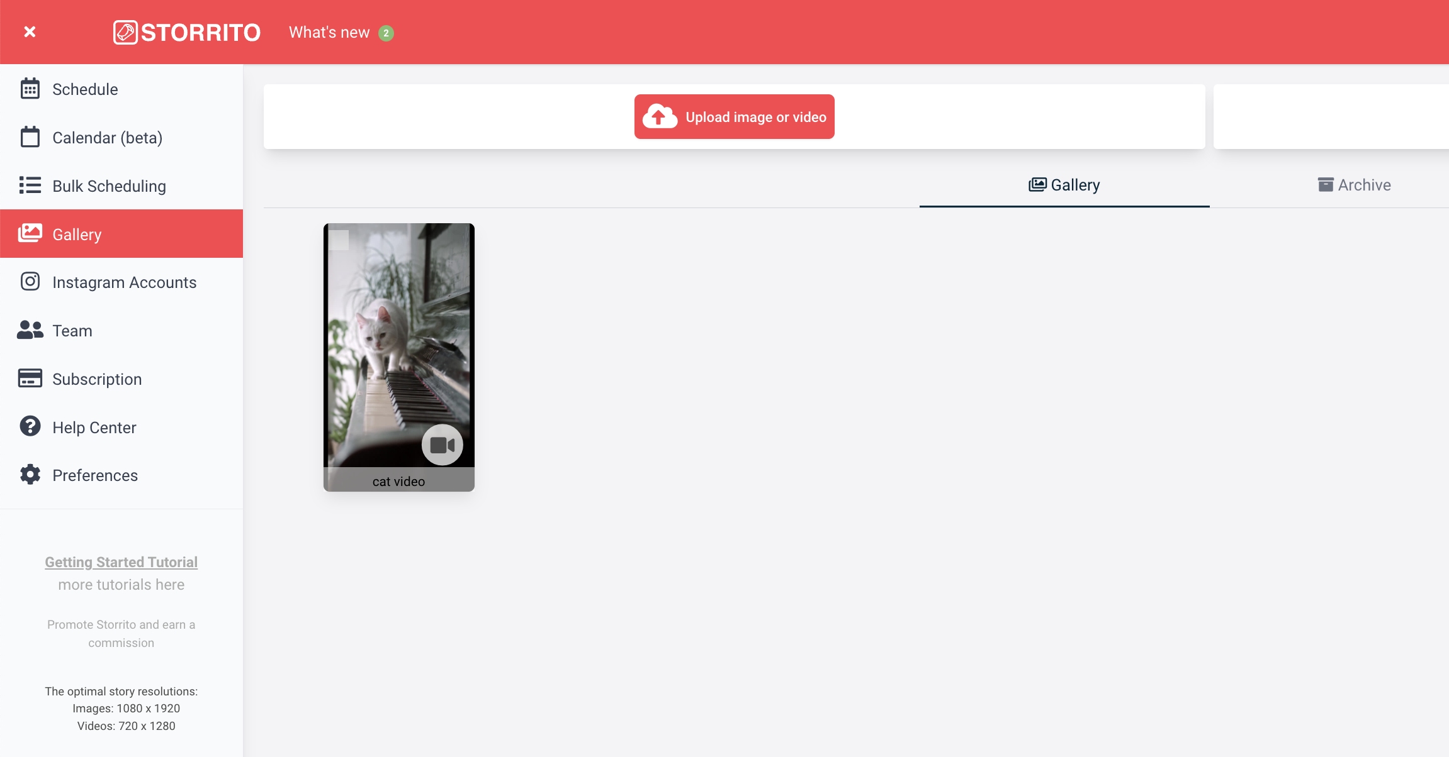Click Upload image or video button
This screenshot has width=1449, height=757.
[x=734, y=116]
